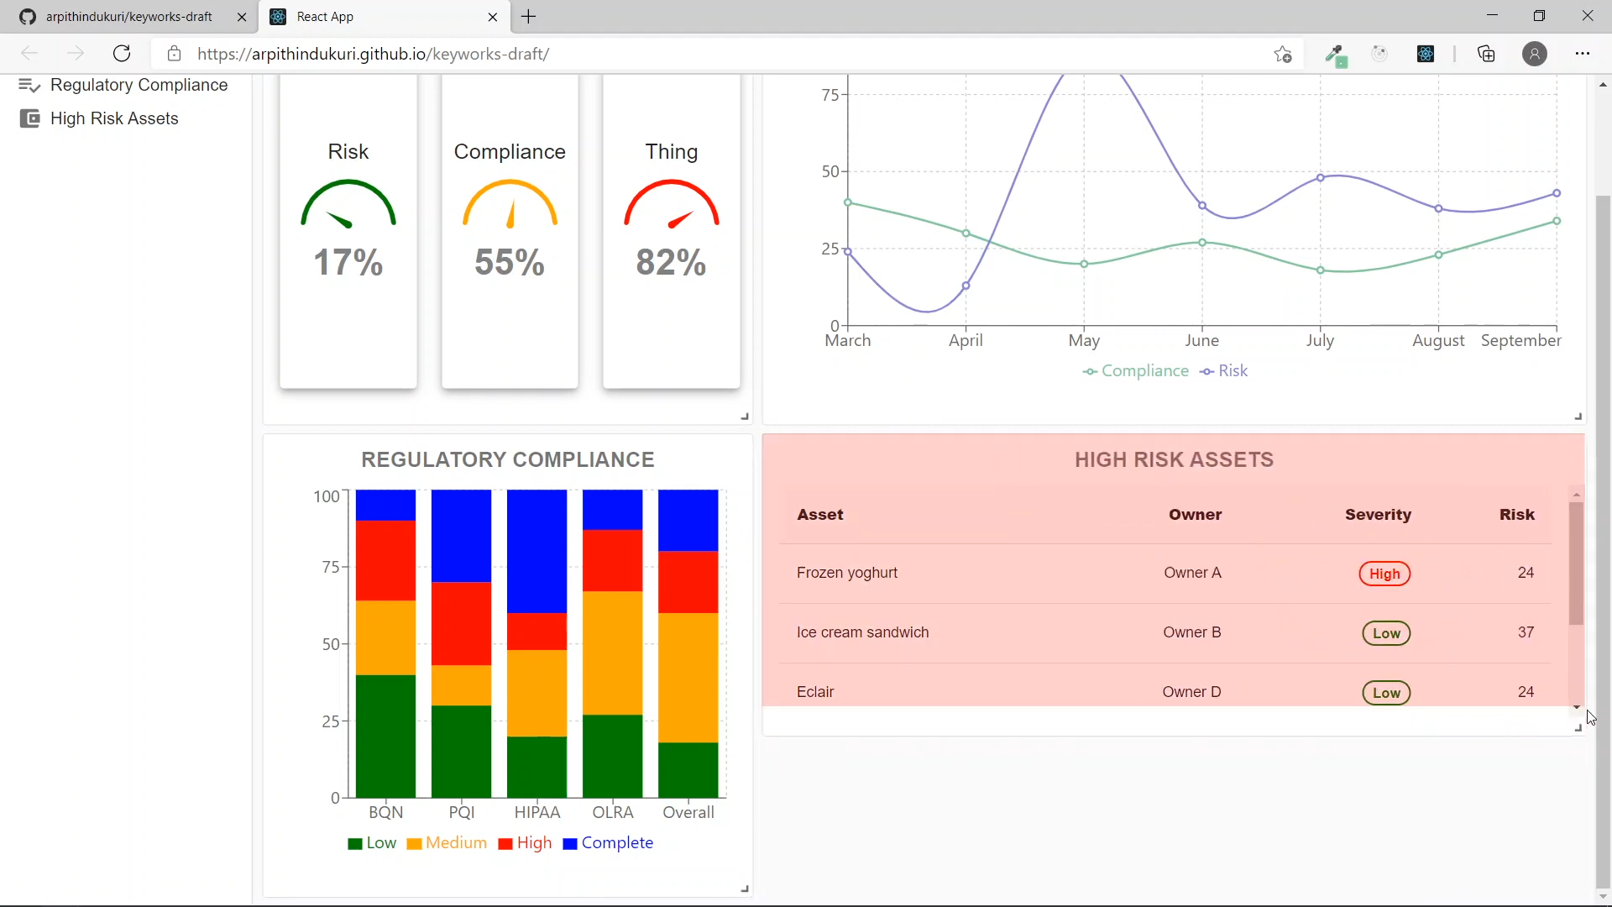This screenshot has width=1612, height=907.
Task: Click the OLRA stacked bar
Action: click(612, 643)
